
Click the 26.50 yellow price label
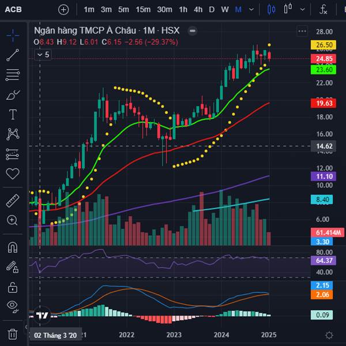tap(324, 45)
